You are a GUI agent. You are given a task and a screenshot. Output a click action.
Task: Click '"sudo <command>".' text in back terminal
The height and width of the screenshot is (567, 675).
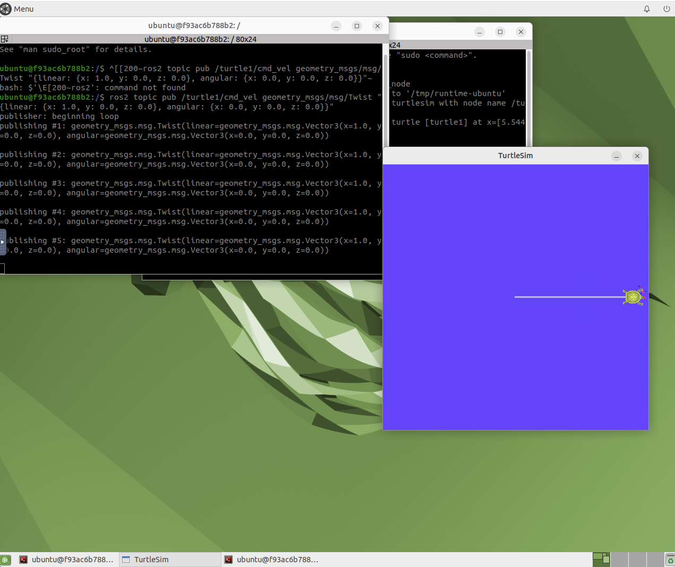coord(437,55)
